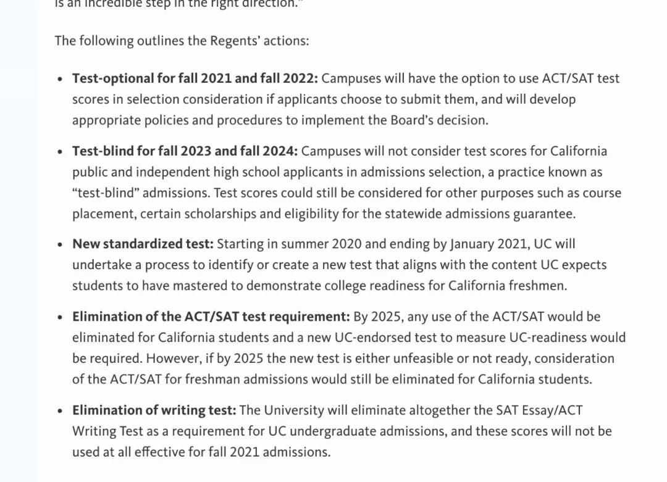Click the "Test-blind for fall 2023 and fall 2024" heading

(185, 151)
